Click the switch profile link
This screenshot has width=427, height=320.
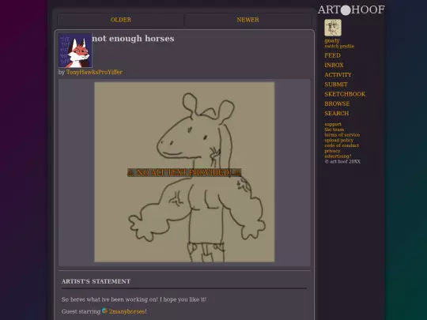[339, 47]
